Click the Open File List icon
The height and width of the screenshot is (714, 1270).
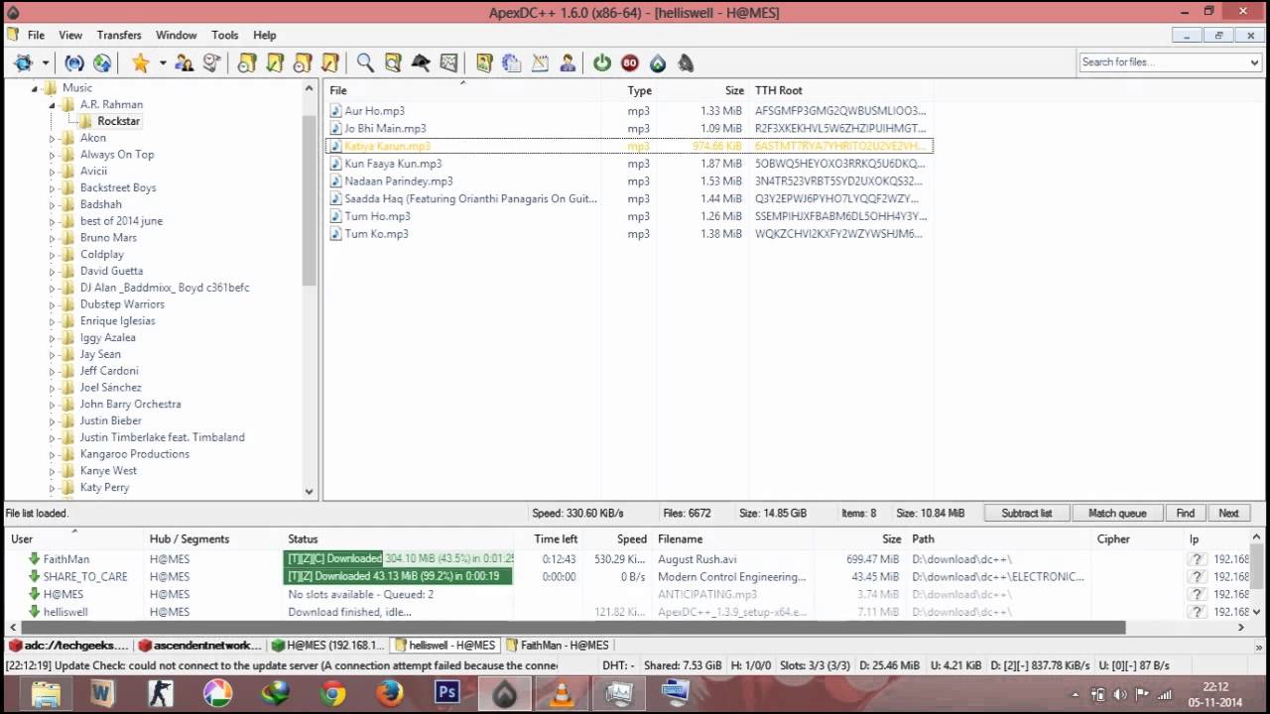[484, 62]
